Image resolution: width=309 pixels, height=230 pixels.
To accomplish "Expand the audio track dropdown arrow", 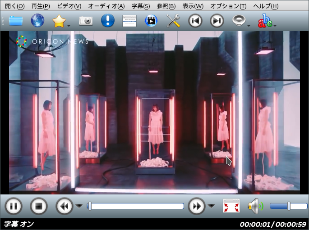I will 249,26.
